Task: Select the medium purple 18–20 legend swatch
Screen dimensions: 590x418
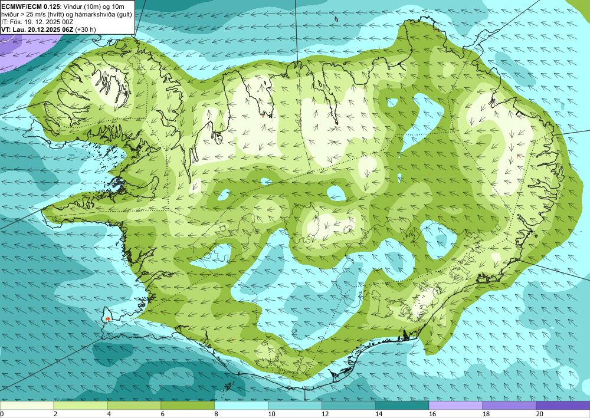Action: [x=510, y=406]
